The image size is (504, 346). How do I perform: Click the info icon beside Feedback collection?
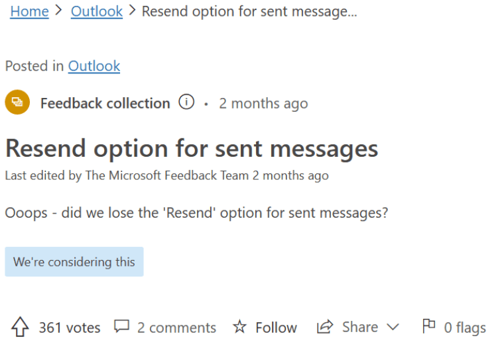point(187,103)
